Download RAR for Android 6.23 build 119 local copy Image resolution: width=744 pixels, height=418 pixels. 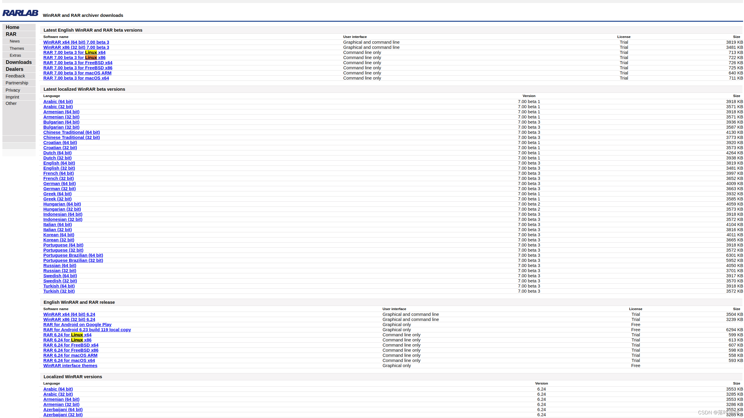[87, 330]
